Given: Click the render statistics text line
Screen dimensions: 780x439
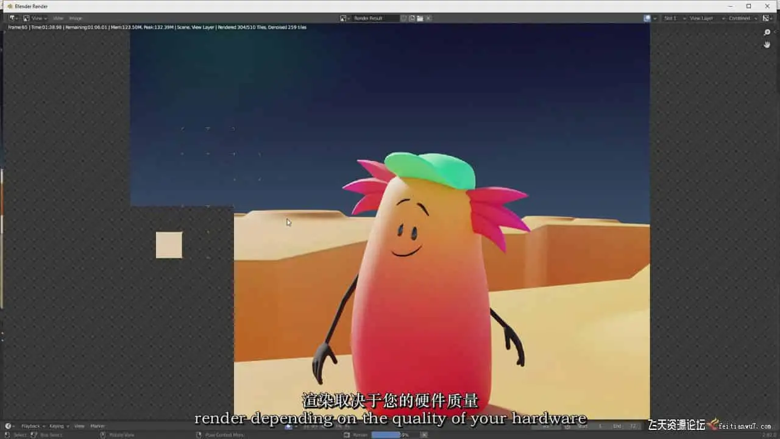Looking at the screenshot, I should pyautogui.click(x=157, y=27).
